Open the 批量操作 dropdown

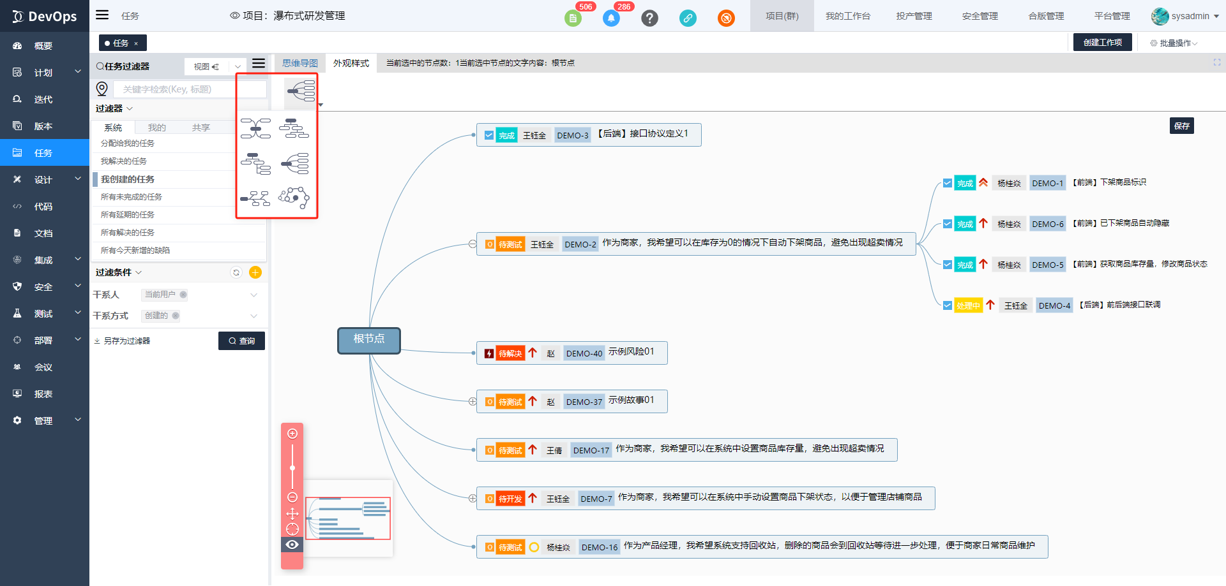pyautogui.click(x=1174, y=43)
